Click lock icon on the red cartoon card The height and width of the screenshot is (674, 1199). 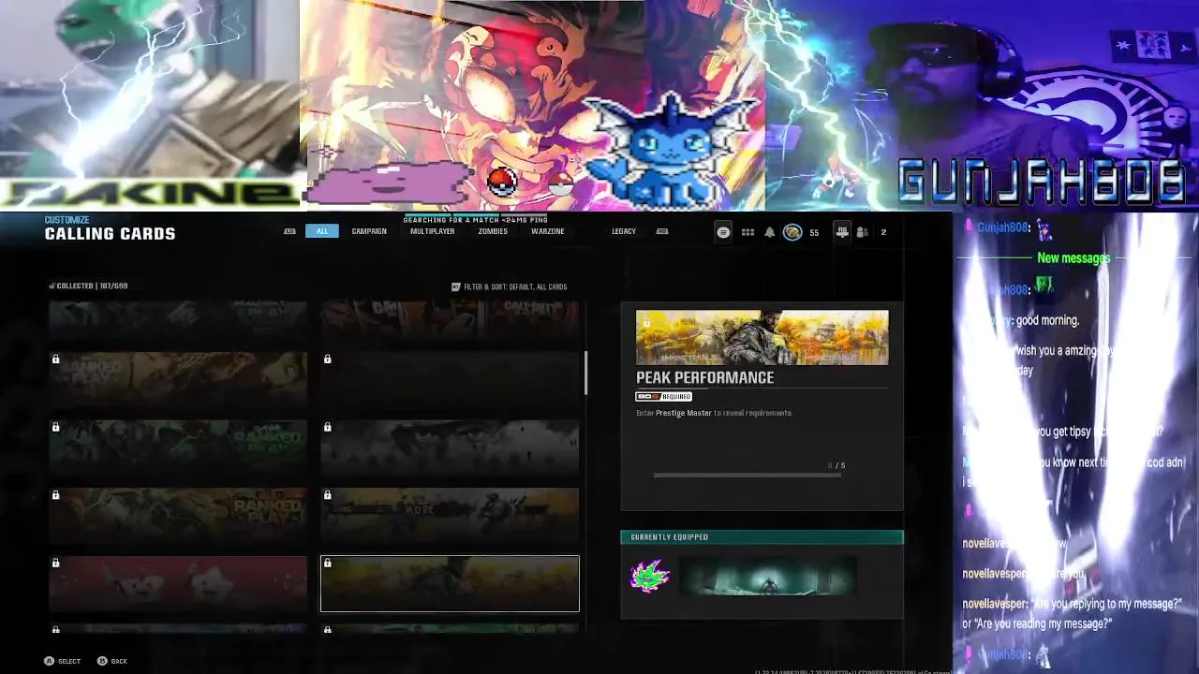pyautogui.click(x=55, y=563)
